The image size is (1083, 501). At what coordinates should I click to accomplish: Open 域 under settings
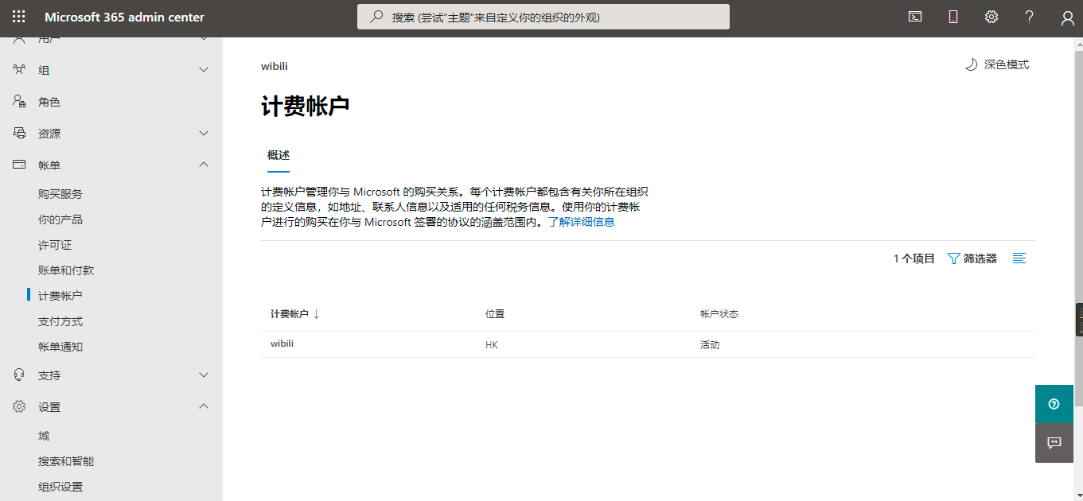(x=44, y=436)
